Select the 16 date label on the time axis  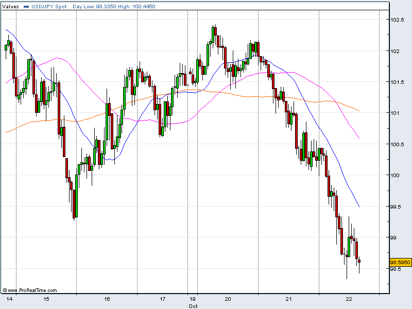107,299
